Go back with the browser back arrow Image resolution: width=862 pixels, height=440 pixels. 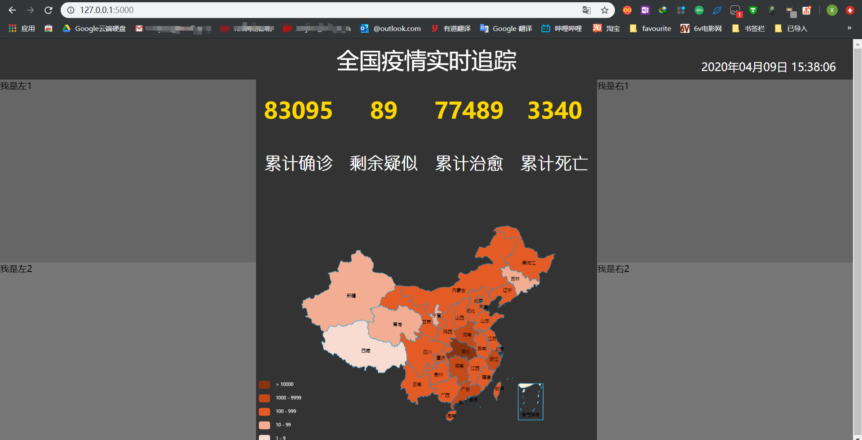[12, 10]
